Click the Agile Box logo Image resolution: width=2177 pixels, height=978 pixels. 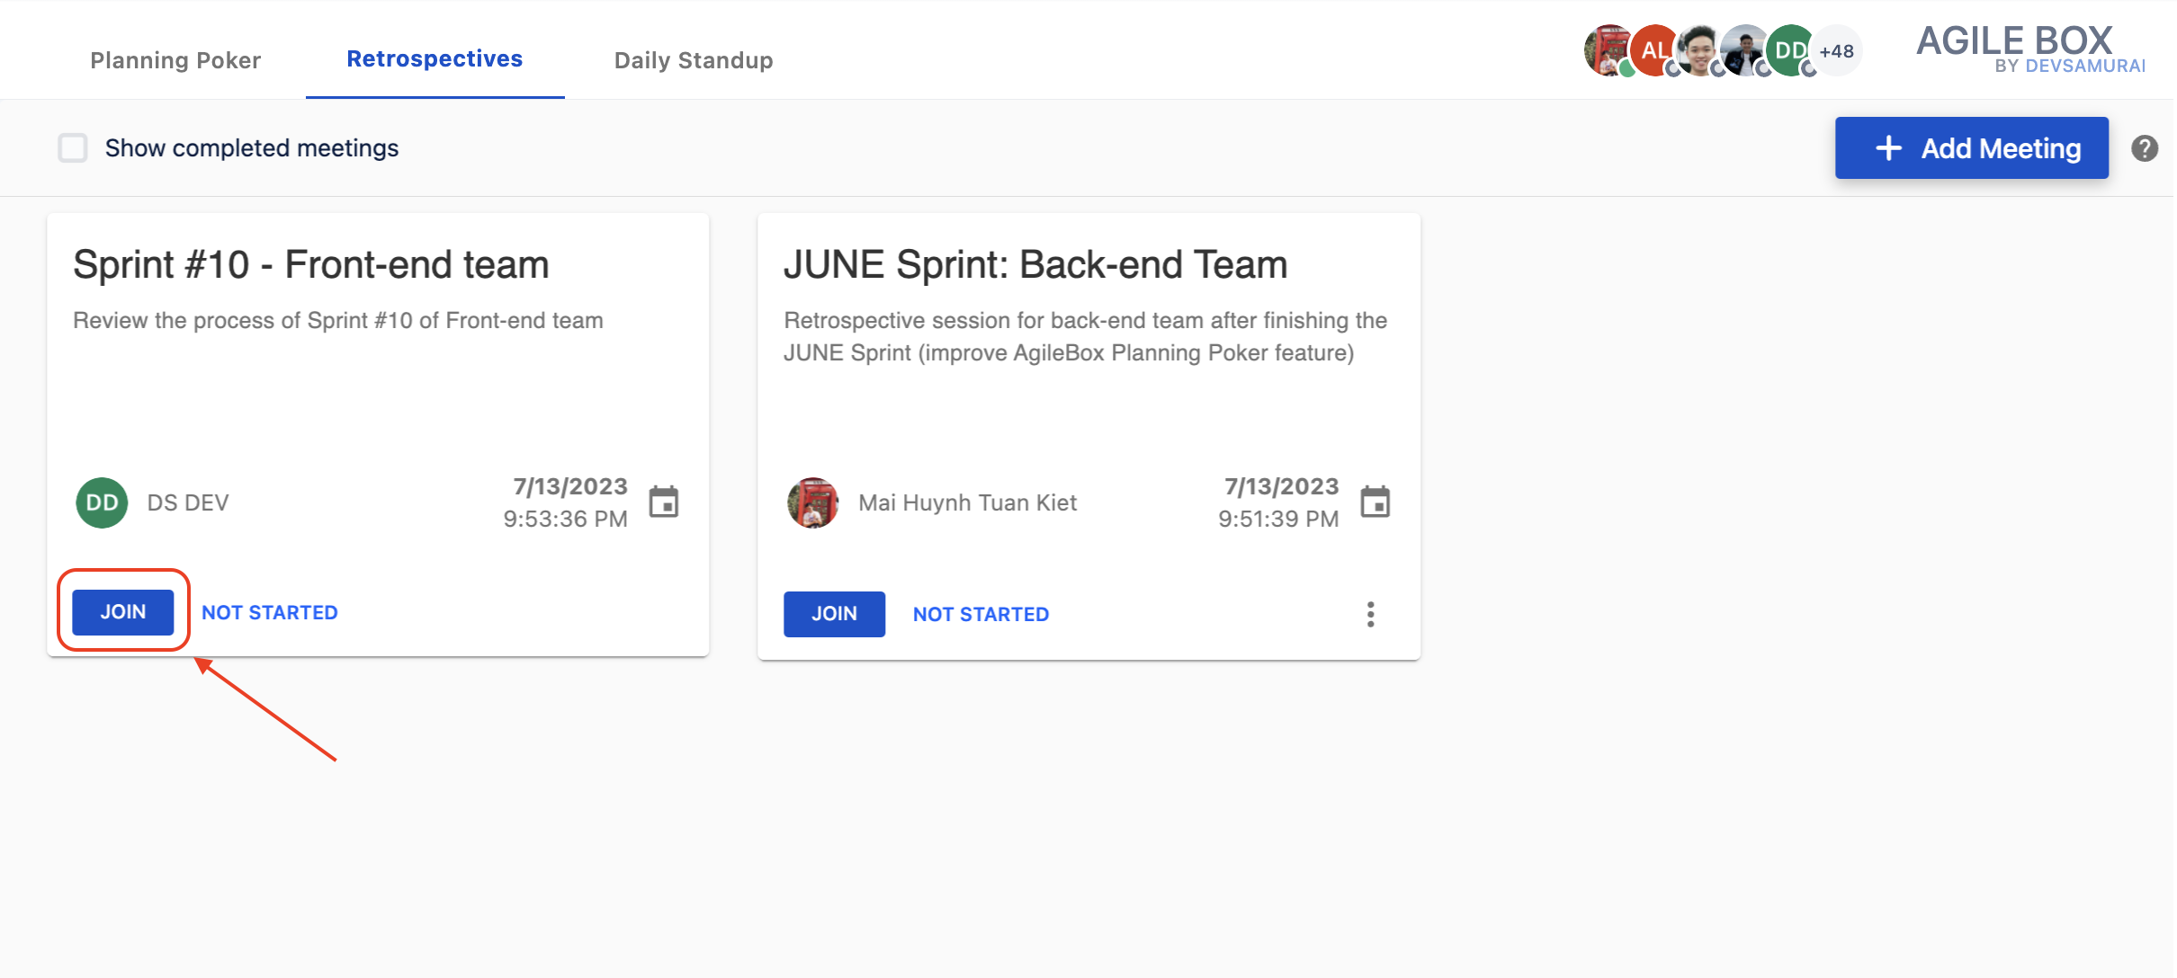pyautogui.click(x=2029, y=49)
